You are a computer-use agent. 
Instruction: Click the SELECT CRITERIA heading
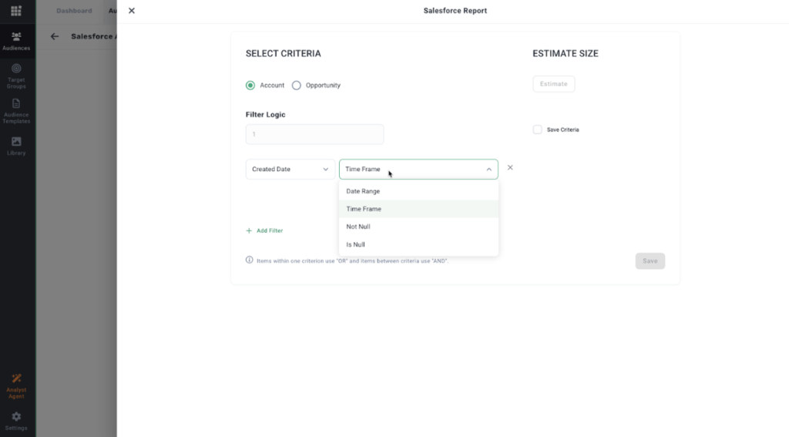pos(284,53)
